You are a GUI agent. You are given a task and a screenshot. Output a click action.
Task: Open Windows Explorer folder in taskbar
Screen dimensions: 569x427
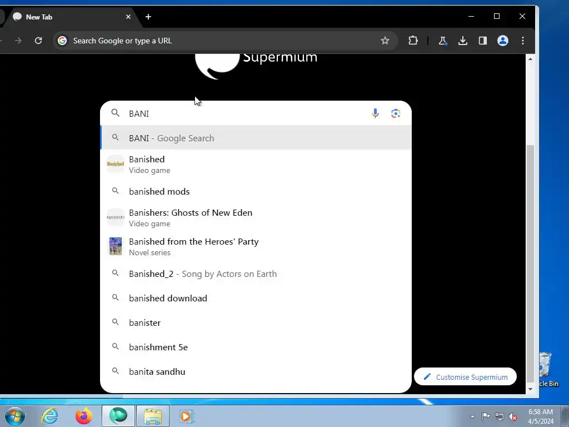click(x=153, y=416)
